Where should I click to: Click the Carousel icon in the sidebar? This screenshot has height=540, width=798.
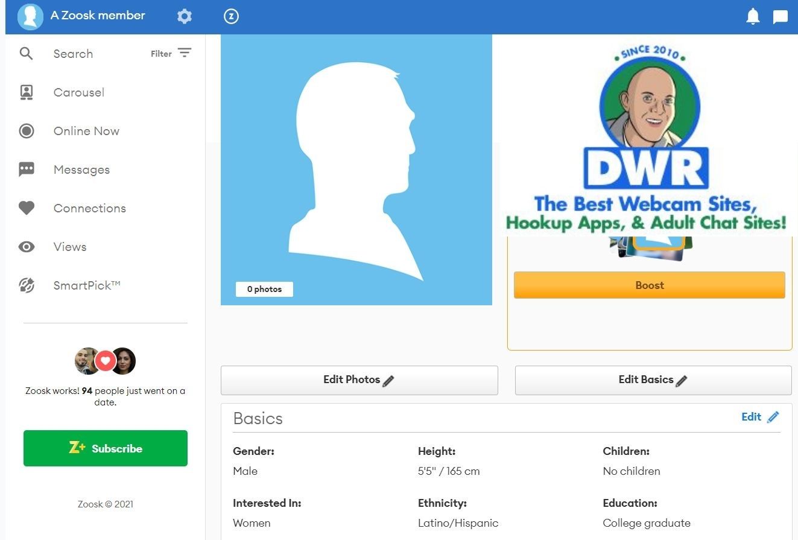(x=27, y=92)
